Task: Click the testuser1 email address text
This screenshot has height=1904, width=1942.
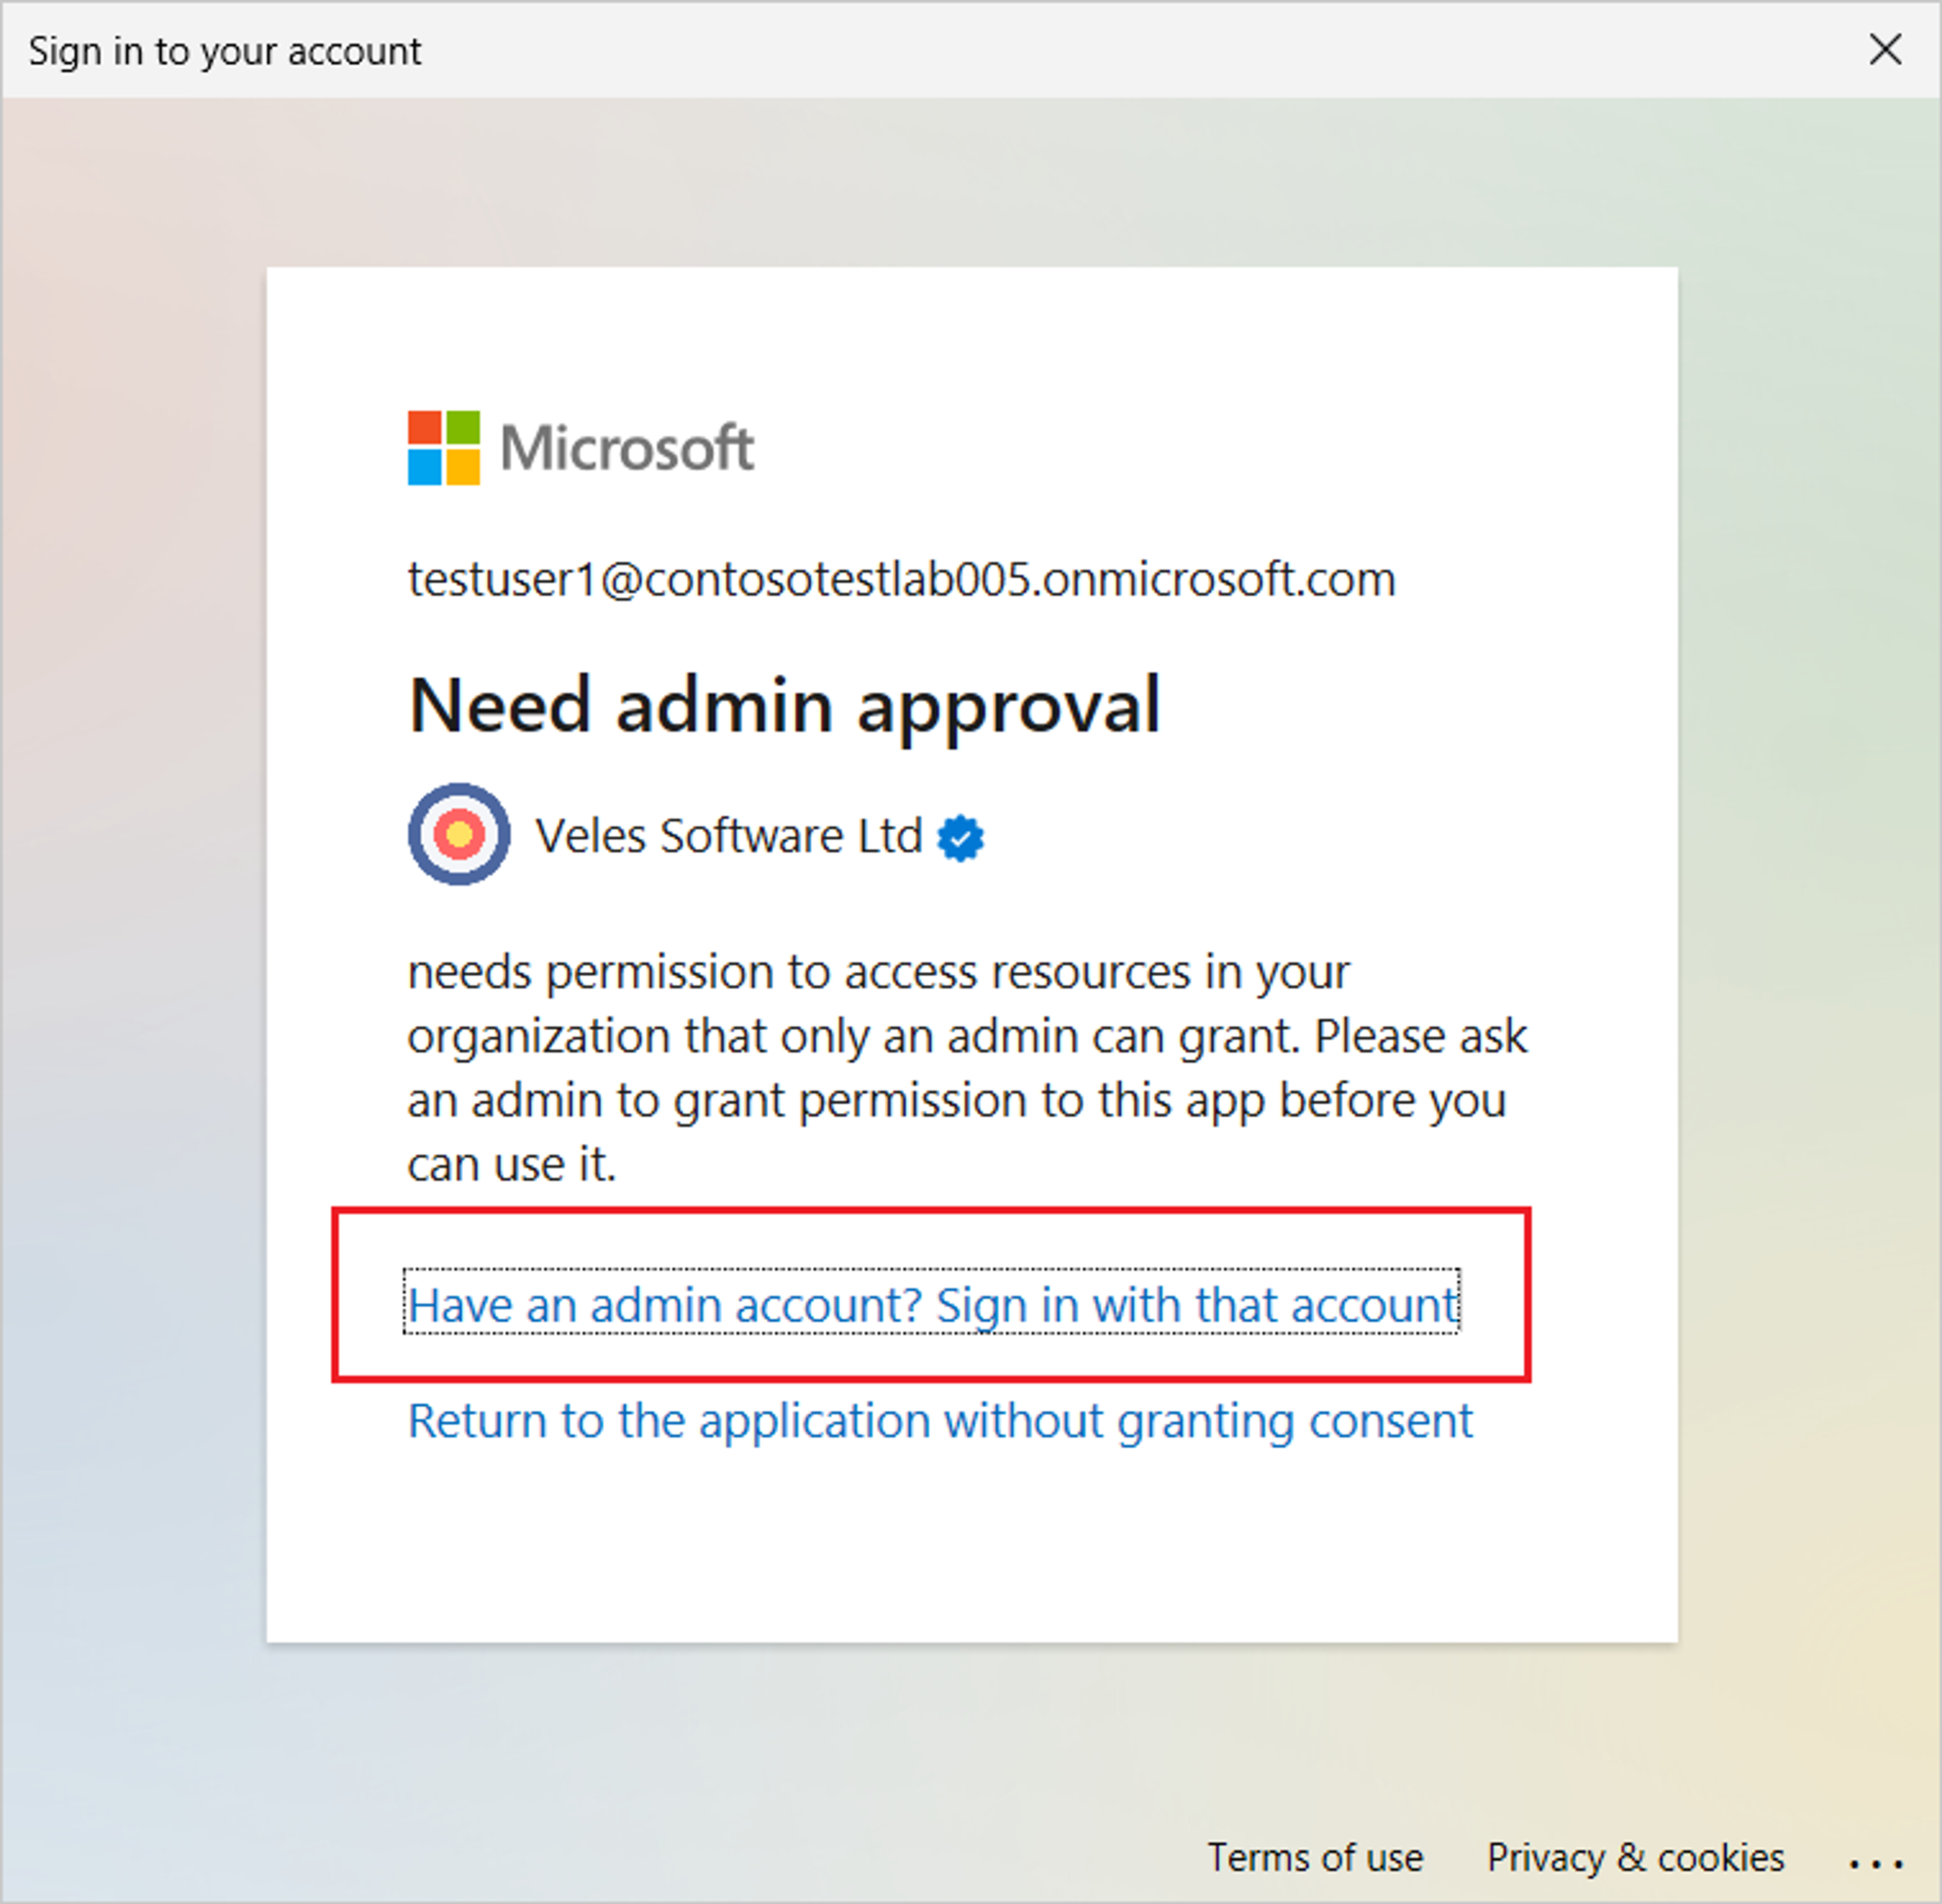Action: pyautogui.click(x=901, y=579)
